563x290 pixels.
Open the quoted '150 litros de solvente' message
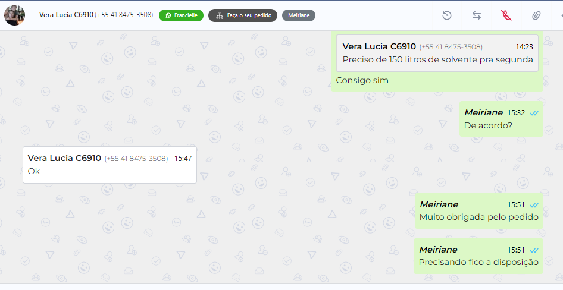click(437, 53)
